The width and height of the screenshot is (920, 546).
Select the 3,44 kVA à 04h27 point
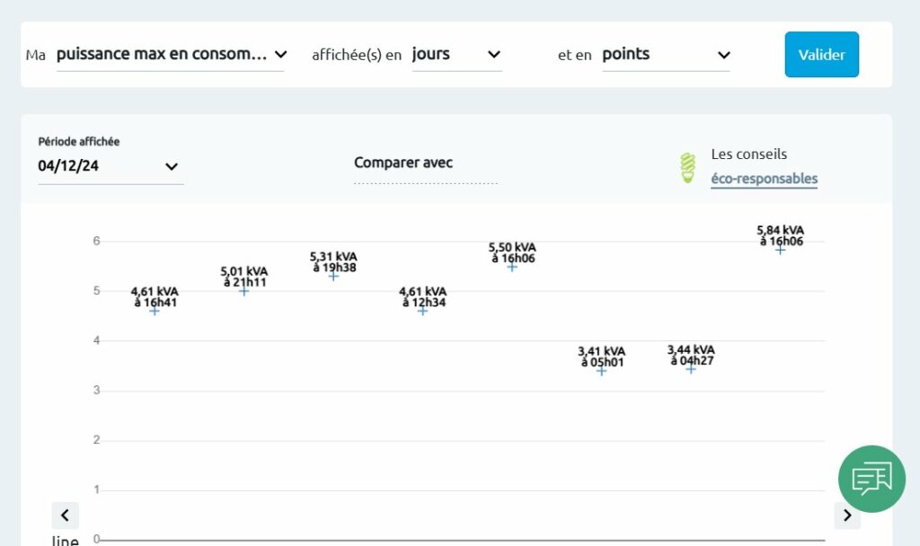(691, 369)
